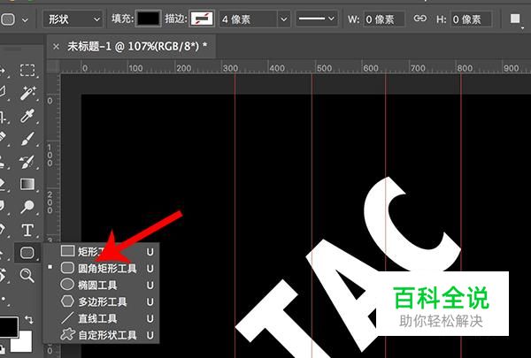Click the H height input field
Viewport: 531px width, 358px height.
tap(472, 19)
